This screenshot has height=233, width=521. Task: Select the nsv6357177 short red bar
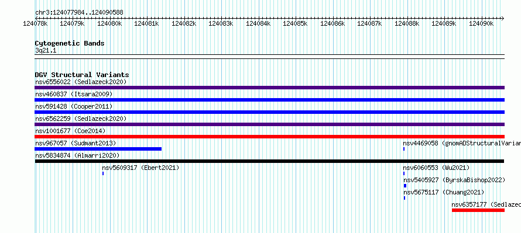478,210
